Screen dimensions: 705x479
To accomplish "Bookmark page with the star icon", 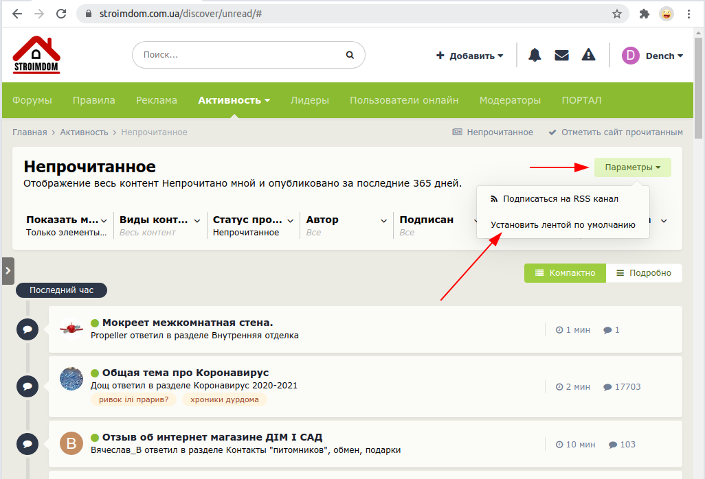I will 617,14.
